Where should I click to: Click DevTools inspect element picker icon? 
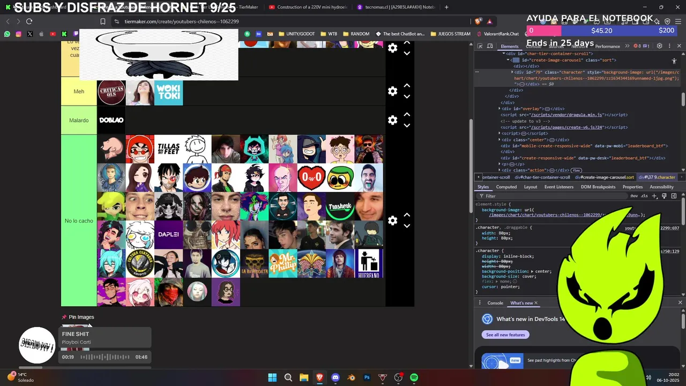pyautogui.click(x=480, y=46)
